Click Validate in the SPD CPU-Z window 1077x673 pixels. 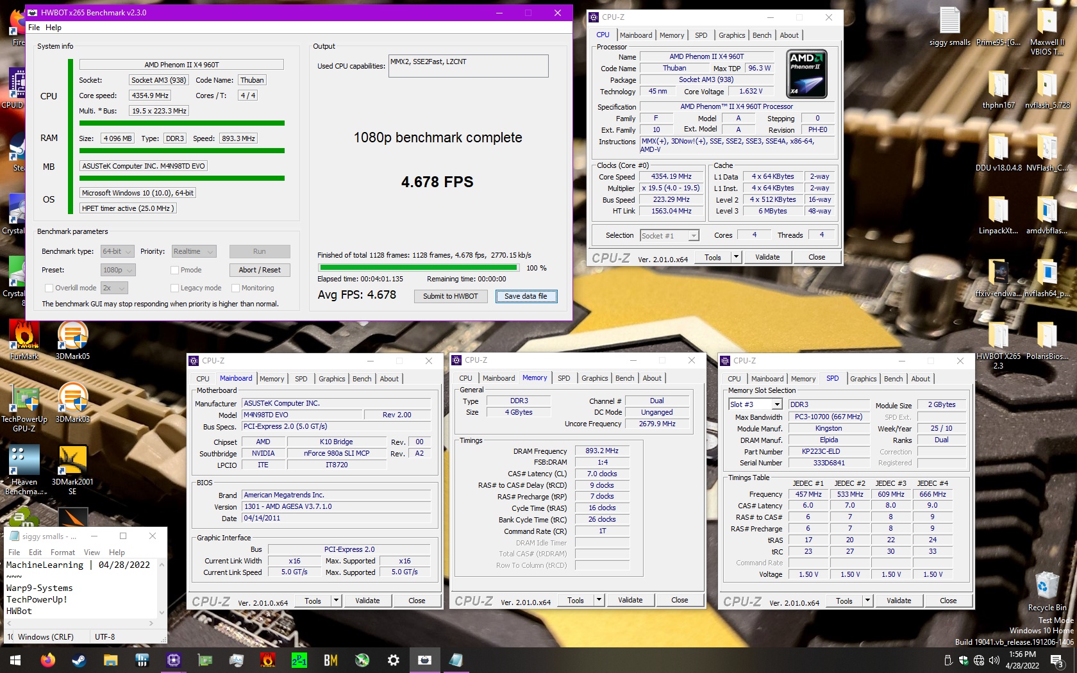(898, 601)
